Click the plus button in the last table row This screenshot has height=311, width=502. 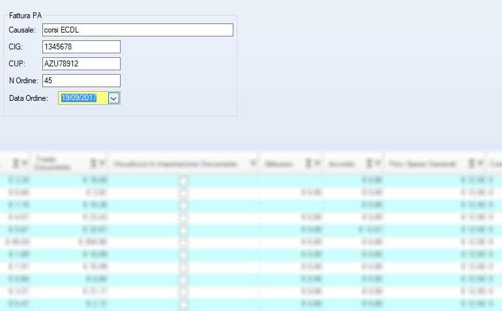(183, 304)
